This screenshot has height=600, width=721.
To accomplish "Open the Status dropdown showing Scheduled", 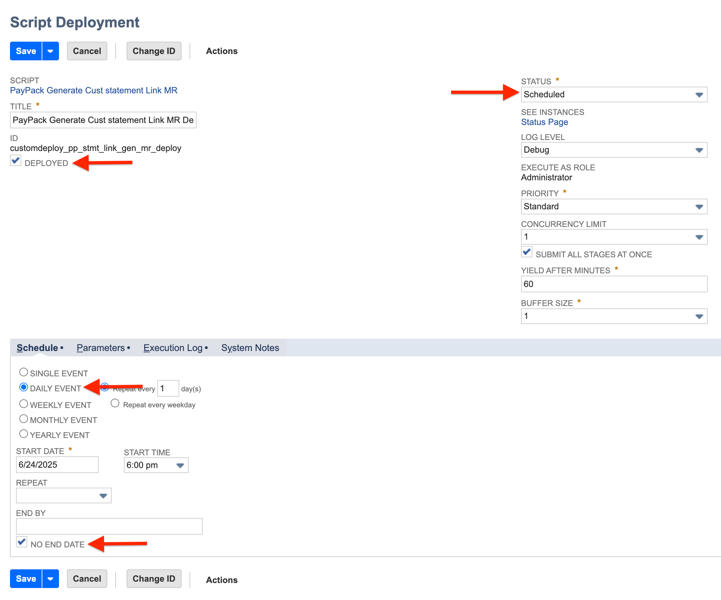I will pyautogui.click(x=699, y=94).
